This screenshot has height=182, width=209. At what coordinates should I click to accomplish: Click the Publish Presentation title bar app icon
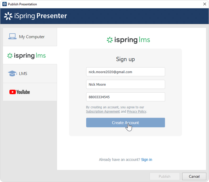[4, 4]
